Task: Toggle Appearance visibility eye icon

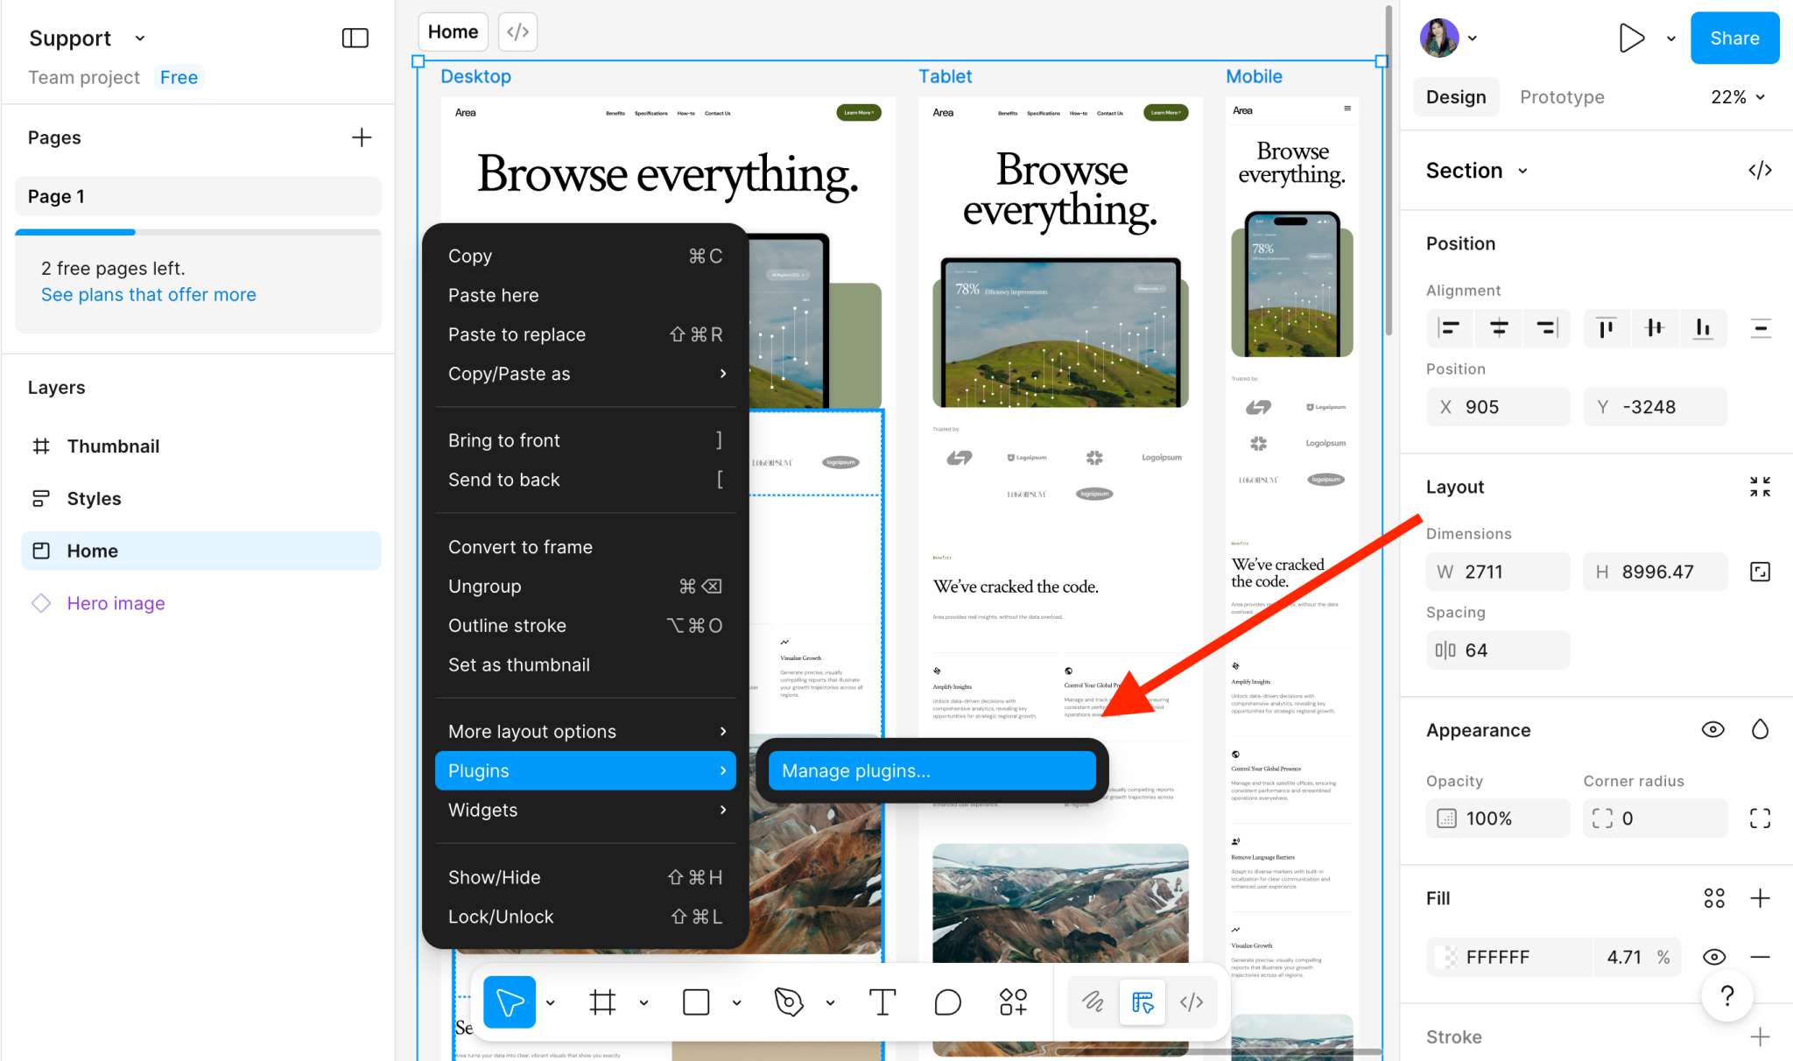Action: tap(1712, 729)
